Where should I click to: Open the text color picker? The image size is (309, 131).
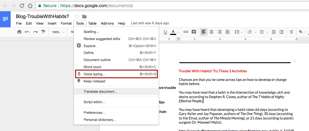174,32
